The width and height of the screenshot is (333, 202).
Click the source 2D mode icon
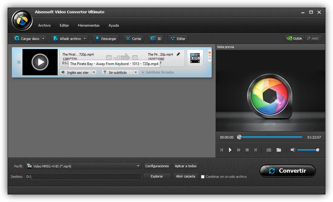click(109, 57)
